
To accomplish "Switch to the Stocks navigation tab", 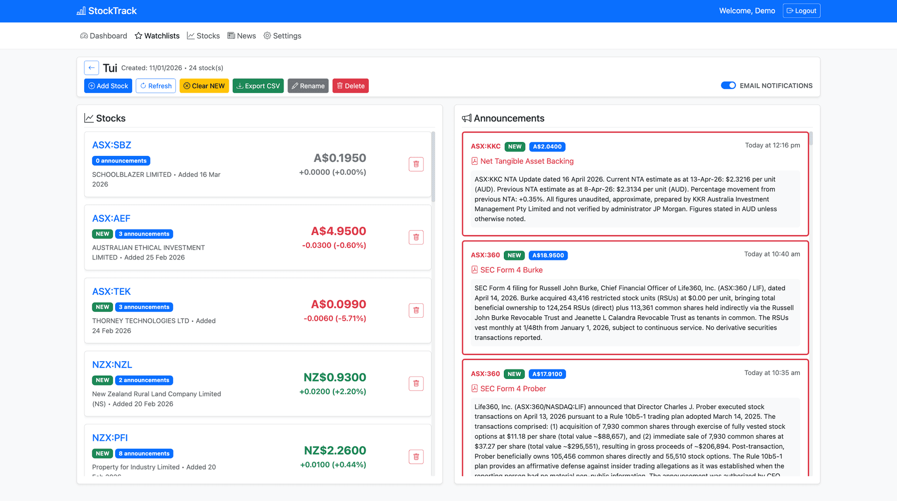I will (203, 36).
